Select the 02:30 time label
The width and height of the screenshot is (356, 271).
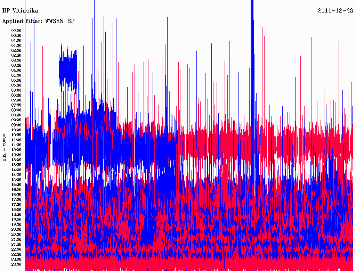tap(16, 55)
